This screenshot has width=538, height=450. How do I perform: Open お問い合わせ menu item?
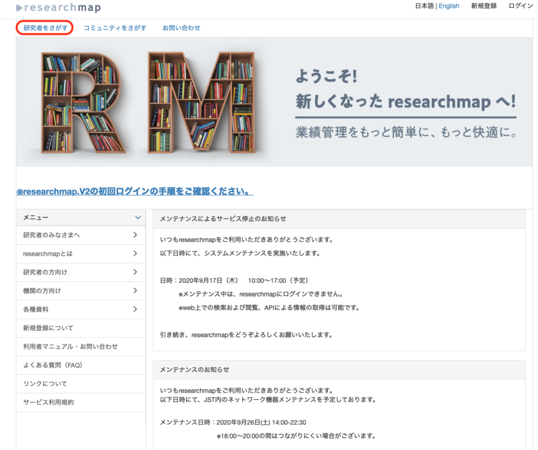coord(181,28)
